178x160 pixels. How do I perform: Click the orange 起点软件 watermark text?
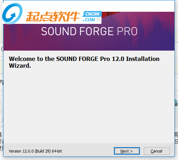pos(53,16)
